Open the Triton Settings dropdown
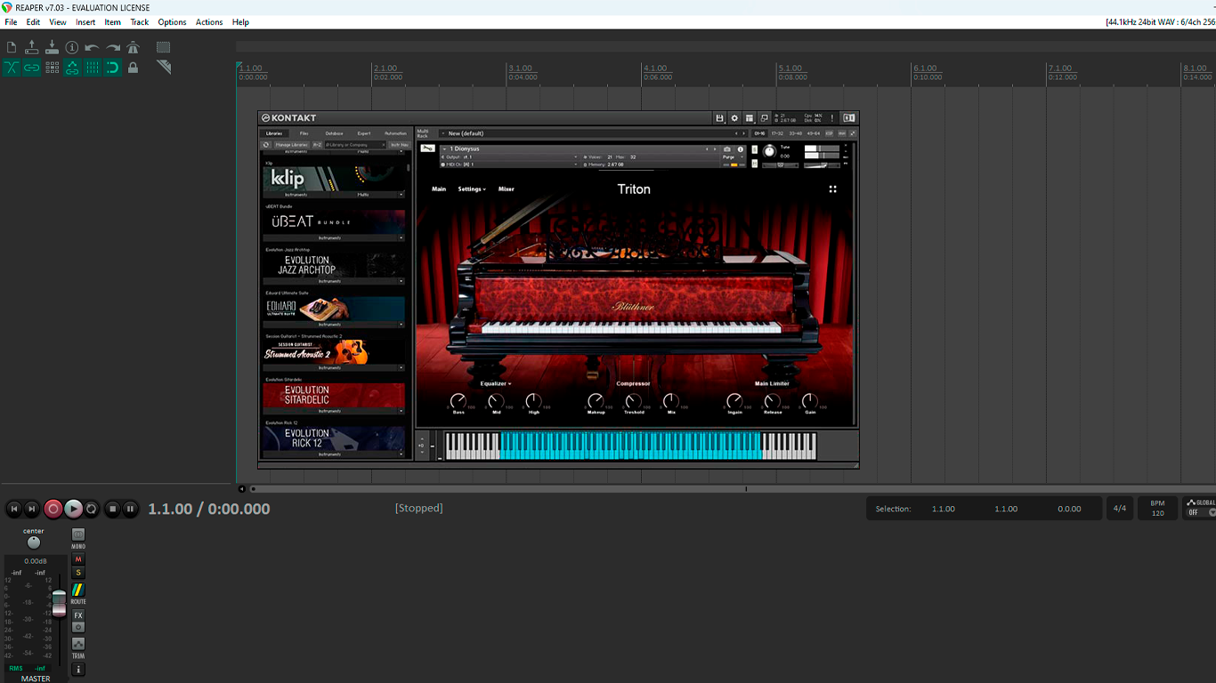The image size is (1216, 683). (472, 189)
